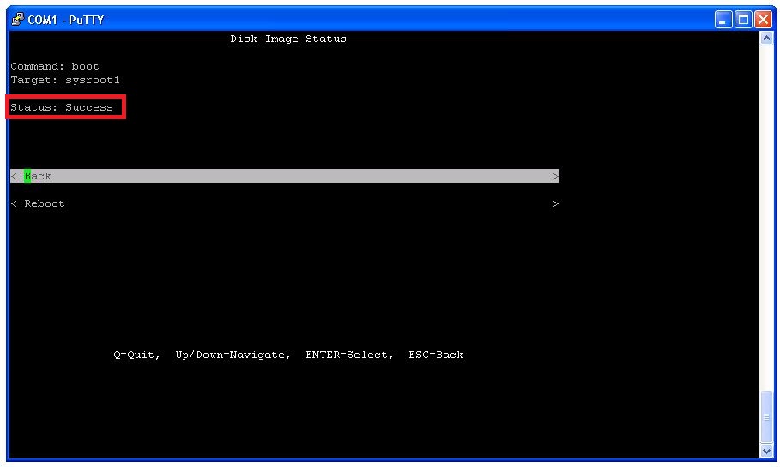This screenshot has height=467, width=780.
Task: Click the terminal scrollbar thumb
Action: click(766, 417)
